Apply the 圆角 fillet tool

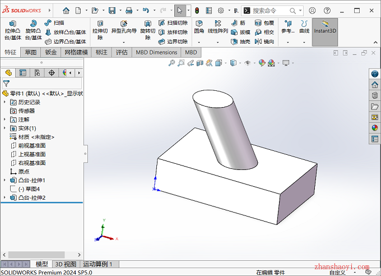pyautogui.click(x=199, y=27)
